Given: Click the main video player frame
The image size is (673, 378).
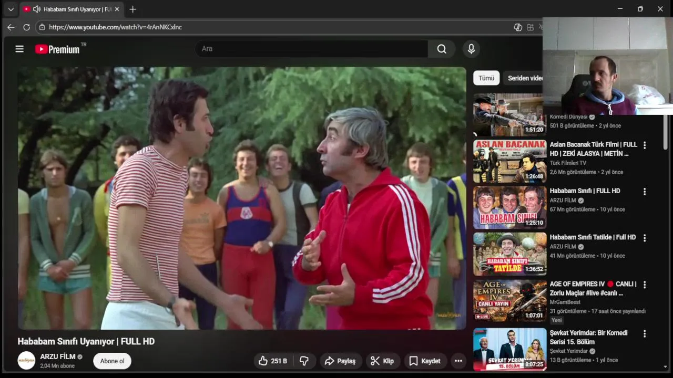Looking at the screenshot, I should (242, 198).
